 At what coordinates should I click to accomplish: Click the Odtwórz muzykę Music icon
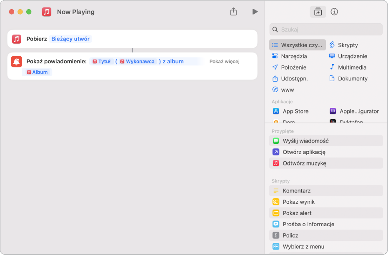[276, 163]
